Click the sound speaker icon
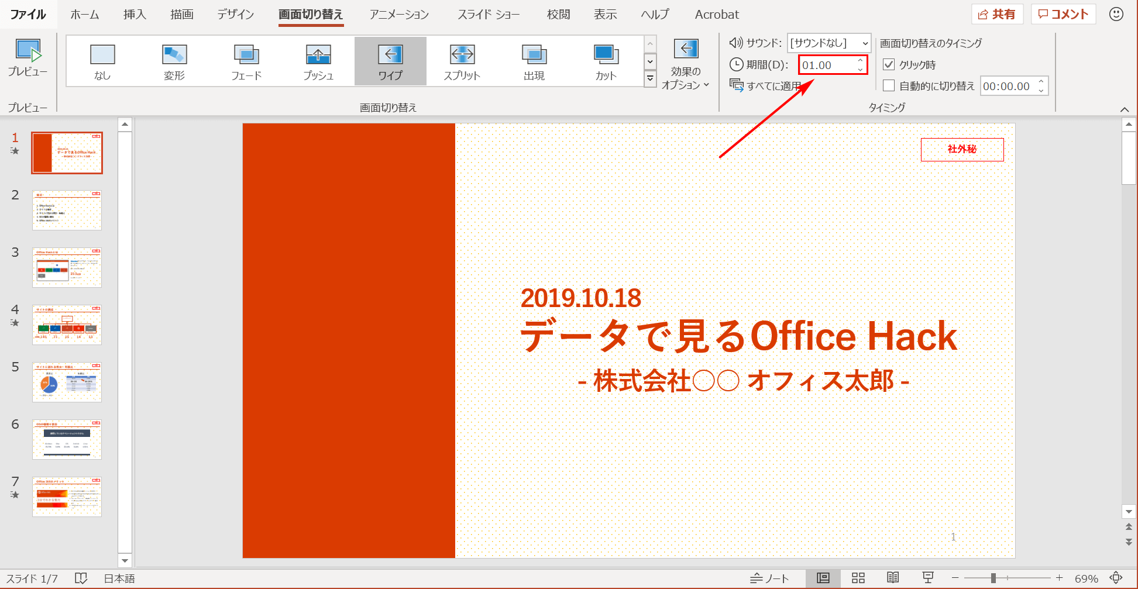 [x=736, y=43]
